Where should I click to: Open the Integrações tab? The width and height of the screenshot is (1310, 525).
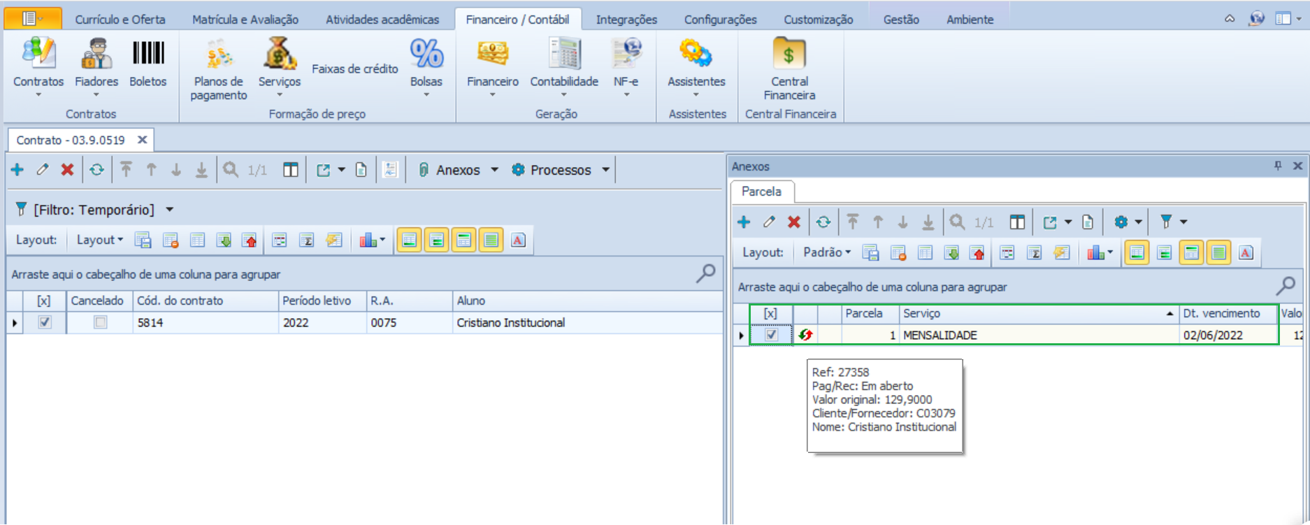click(x=626, y=20)
